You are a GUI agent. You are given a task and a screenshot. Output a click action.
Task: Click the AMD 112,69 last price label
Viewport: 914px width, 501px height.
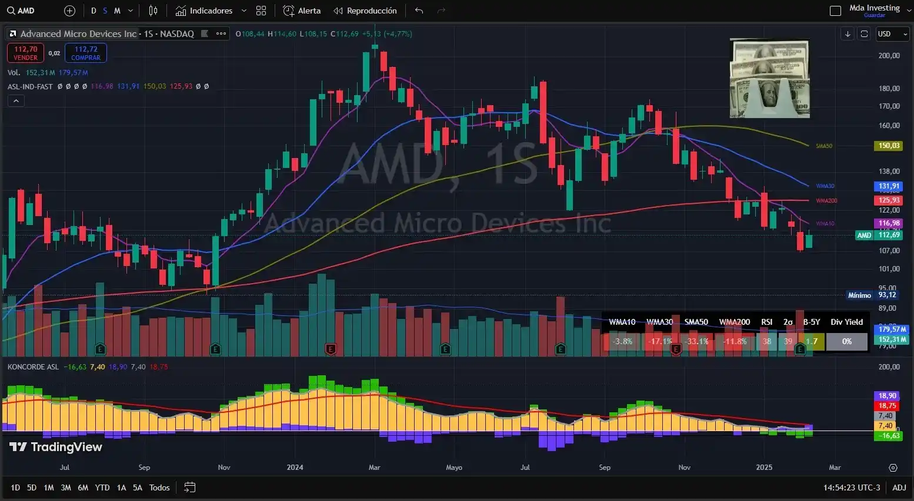click(x=879, y=235)
